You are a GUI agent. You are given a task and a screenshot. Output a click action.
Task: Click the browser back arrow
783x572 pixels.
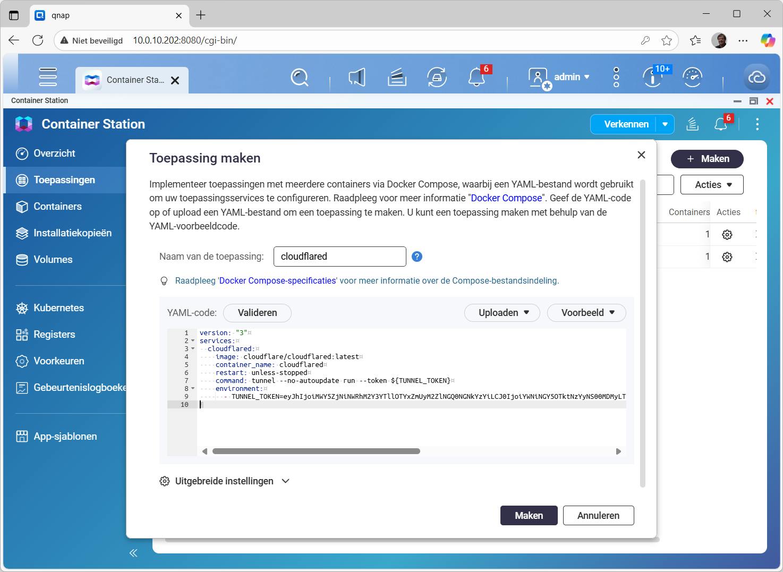(14, 40)
